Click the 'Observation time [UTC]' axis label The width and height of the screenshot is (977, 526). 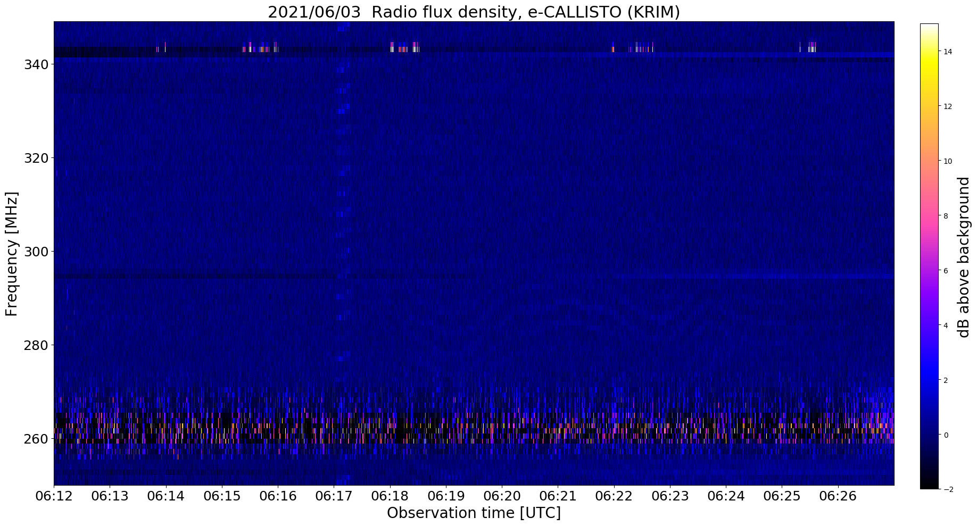pos(474,513)
